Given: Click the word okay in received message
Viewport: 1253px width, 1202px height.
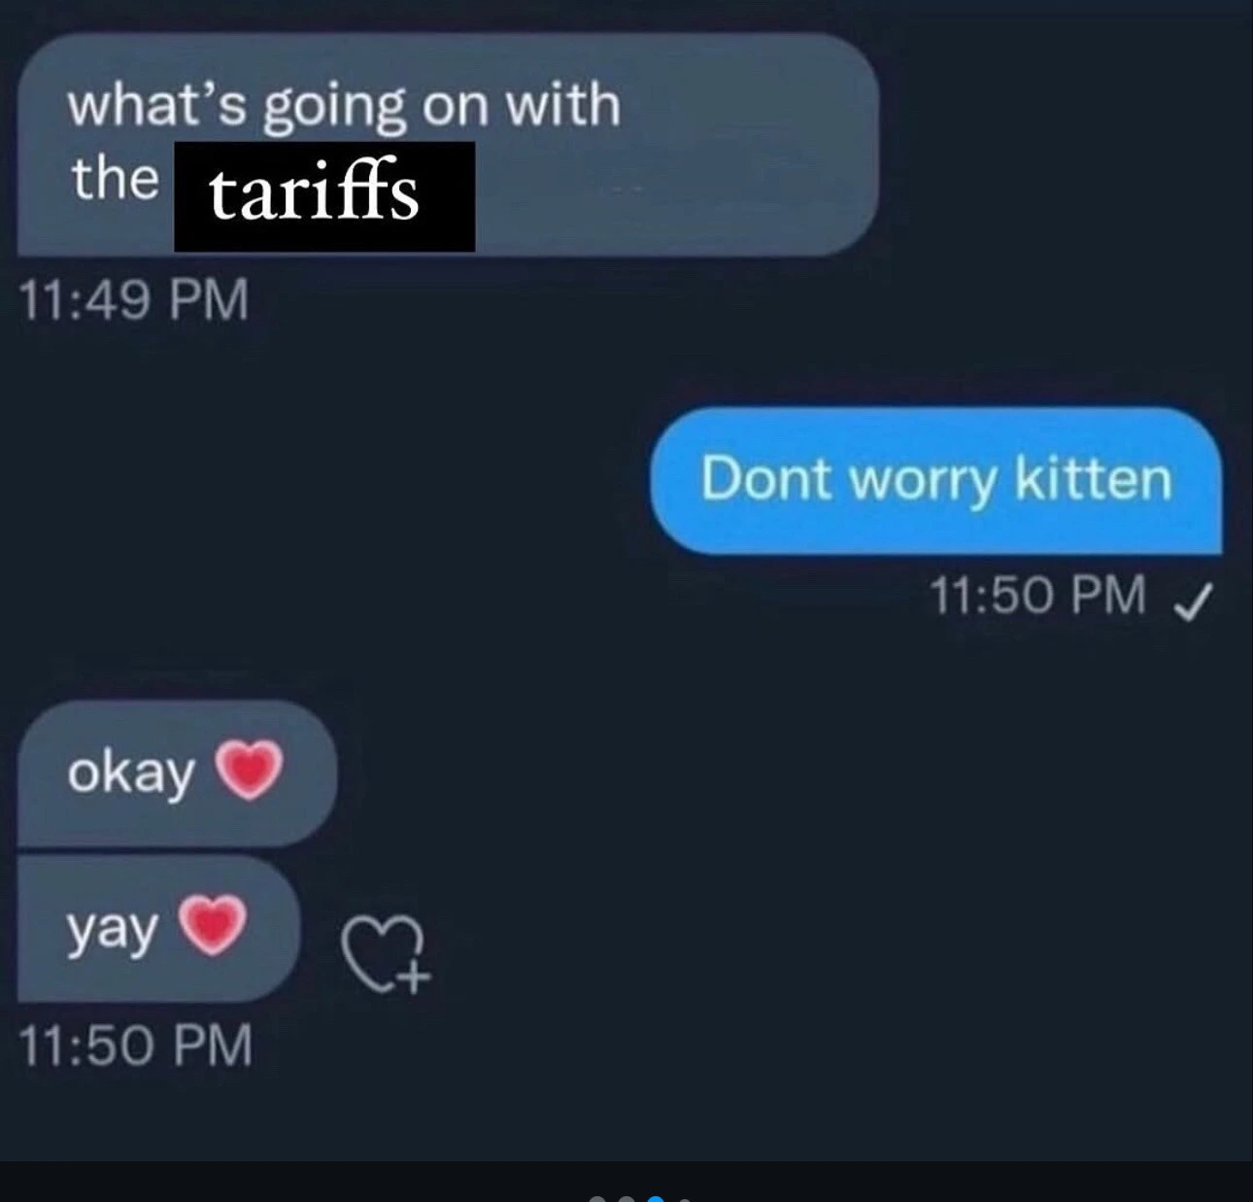Looking at the screenshot, I should 131,774.
